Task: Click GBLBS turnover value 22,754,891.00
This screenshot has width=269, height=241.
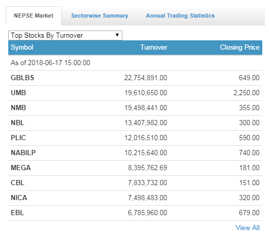Action: tap(146, 78)
